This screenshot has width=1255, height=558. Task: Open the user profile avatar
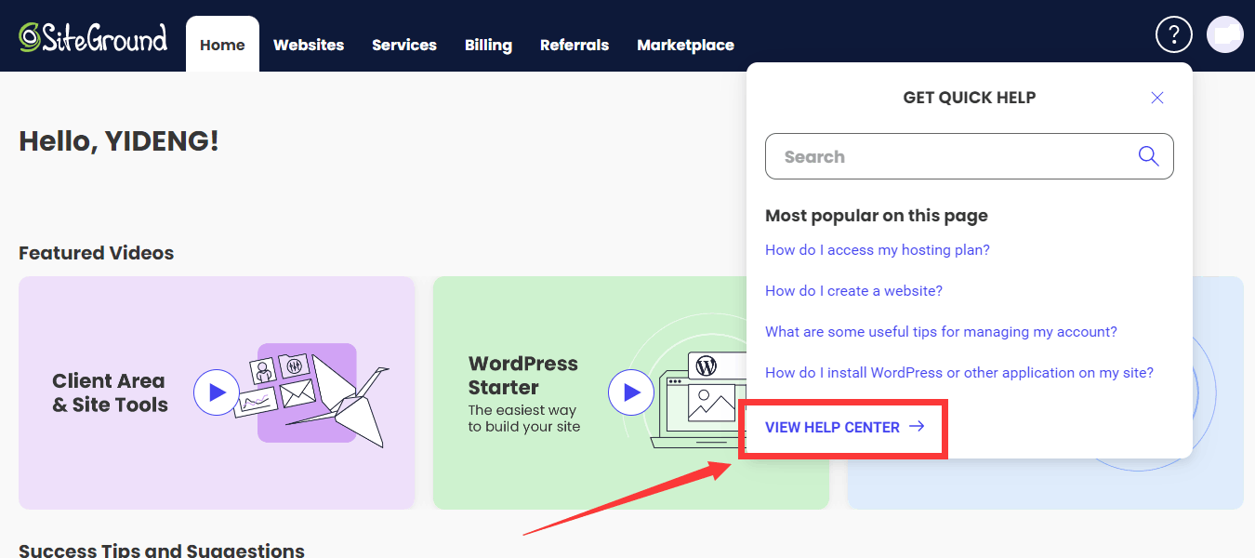click(1224, 35)
